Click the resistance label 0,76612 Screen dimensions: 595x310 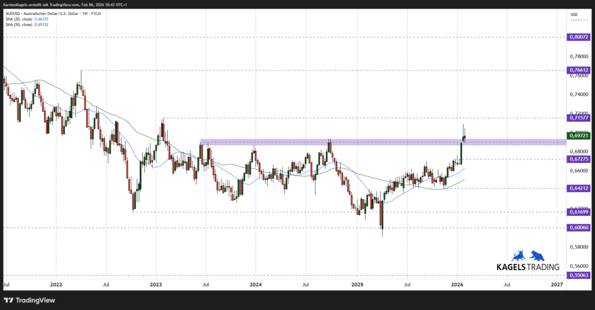pos(578,70)
